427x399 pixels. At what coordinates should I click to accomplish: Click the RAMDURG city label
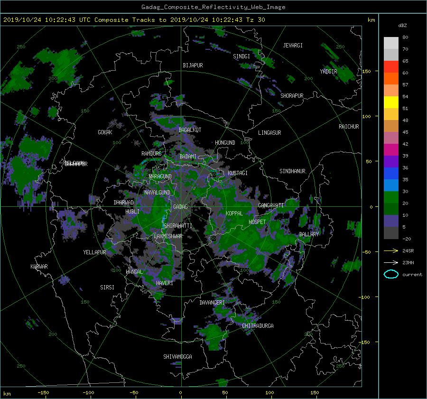pos(151,154)
